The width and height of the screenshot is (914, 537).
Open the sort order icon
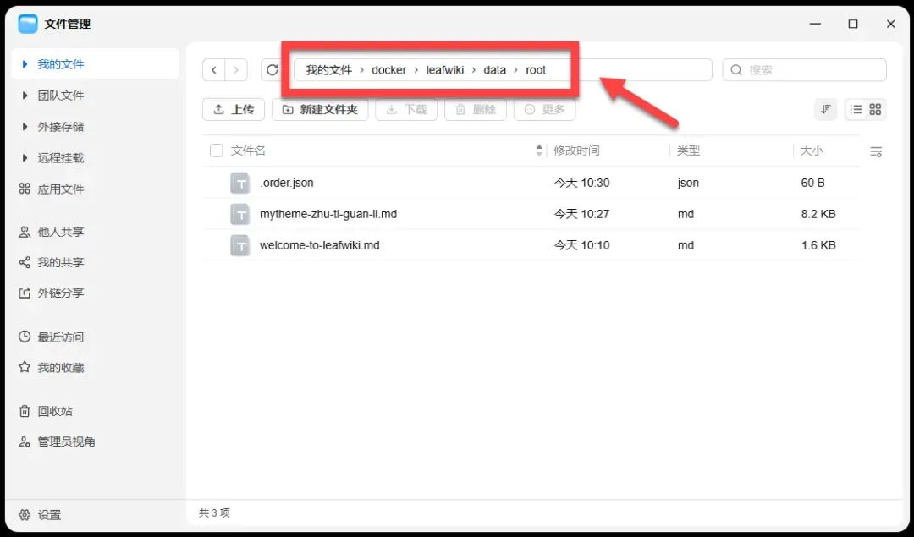(825, 109)
